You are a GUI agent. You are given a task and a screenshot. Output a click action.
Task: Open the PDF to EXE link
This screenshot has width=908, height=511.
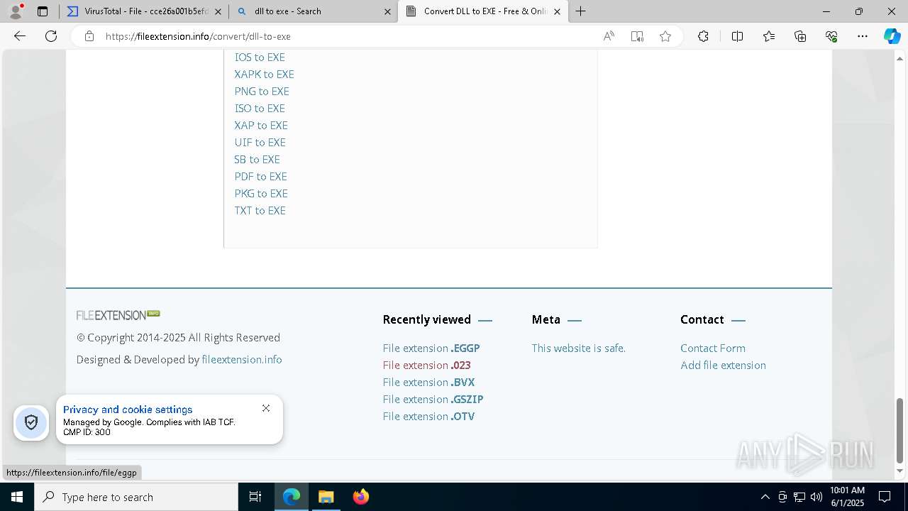[x=260, y=176]
